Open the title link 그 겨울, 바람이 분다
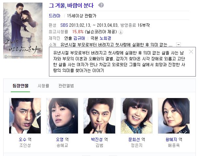 click(x=71, y=6)
